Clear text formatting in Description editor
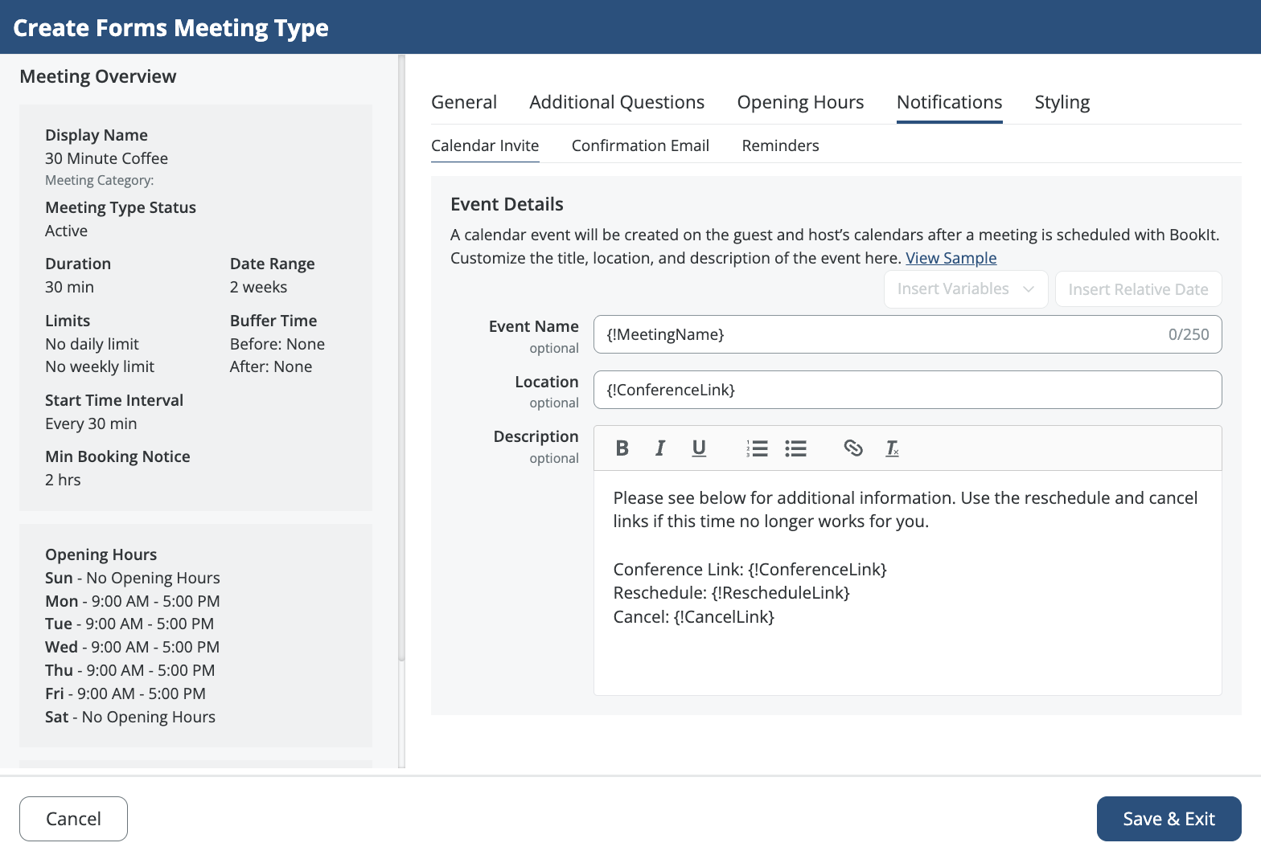 coord(892,448)
